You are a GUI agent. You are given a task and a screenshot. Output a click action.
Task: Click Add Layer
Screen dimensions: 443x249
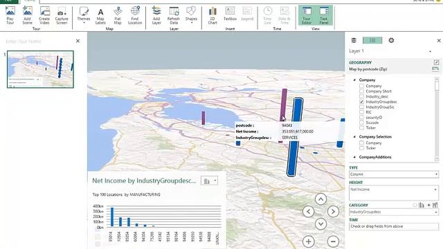tap(156, 15)
